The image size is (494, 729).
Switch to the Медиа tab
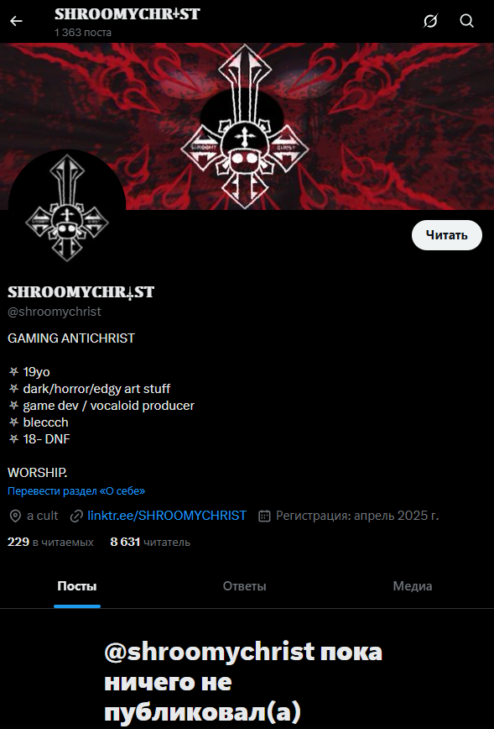click(x=413, y=586)
